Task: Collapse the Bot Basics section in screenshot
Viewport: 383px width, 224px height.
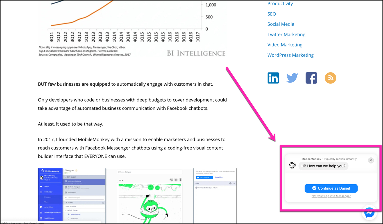Action: (66, 178)
